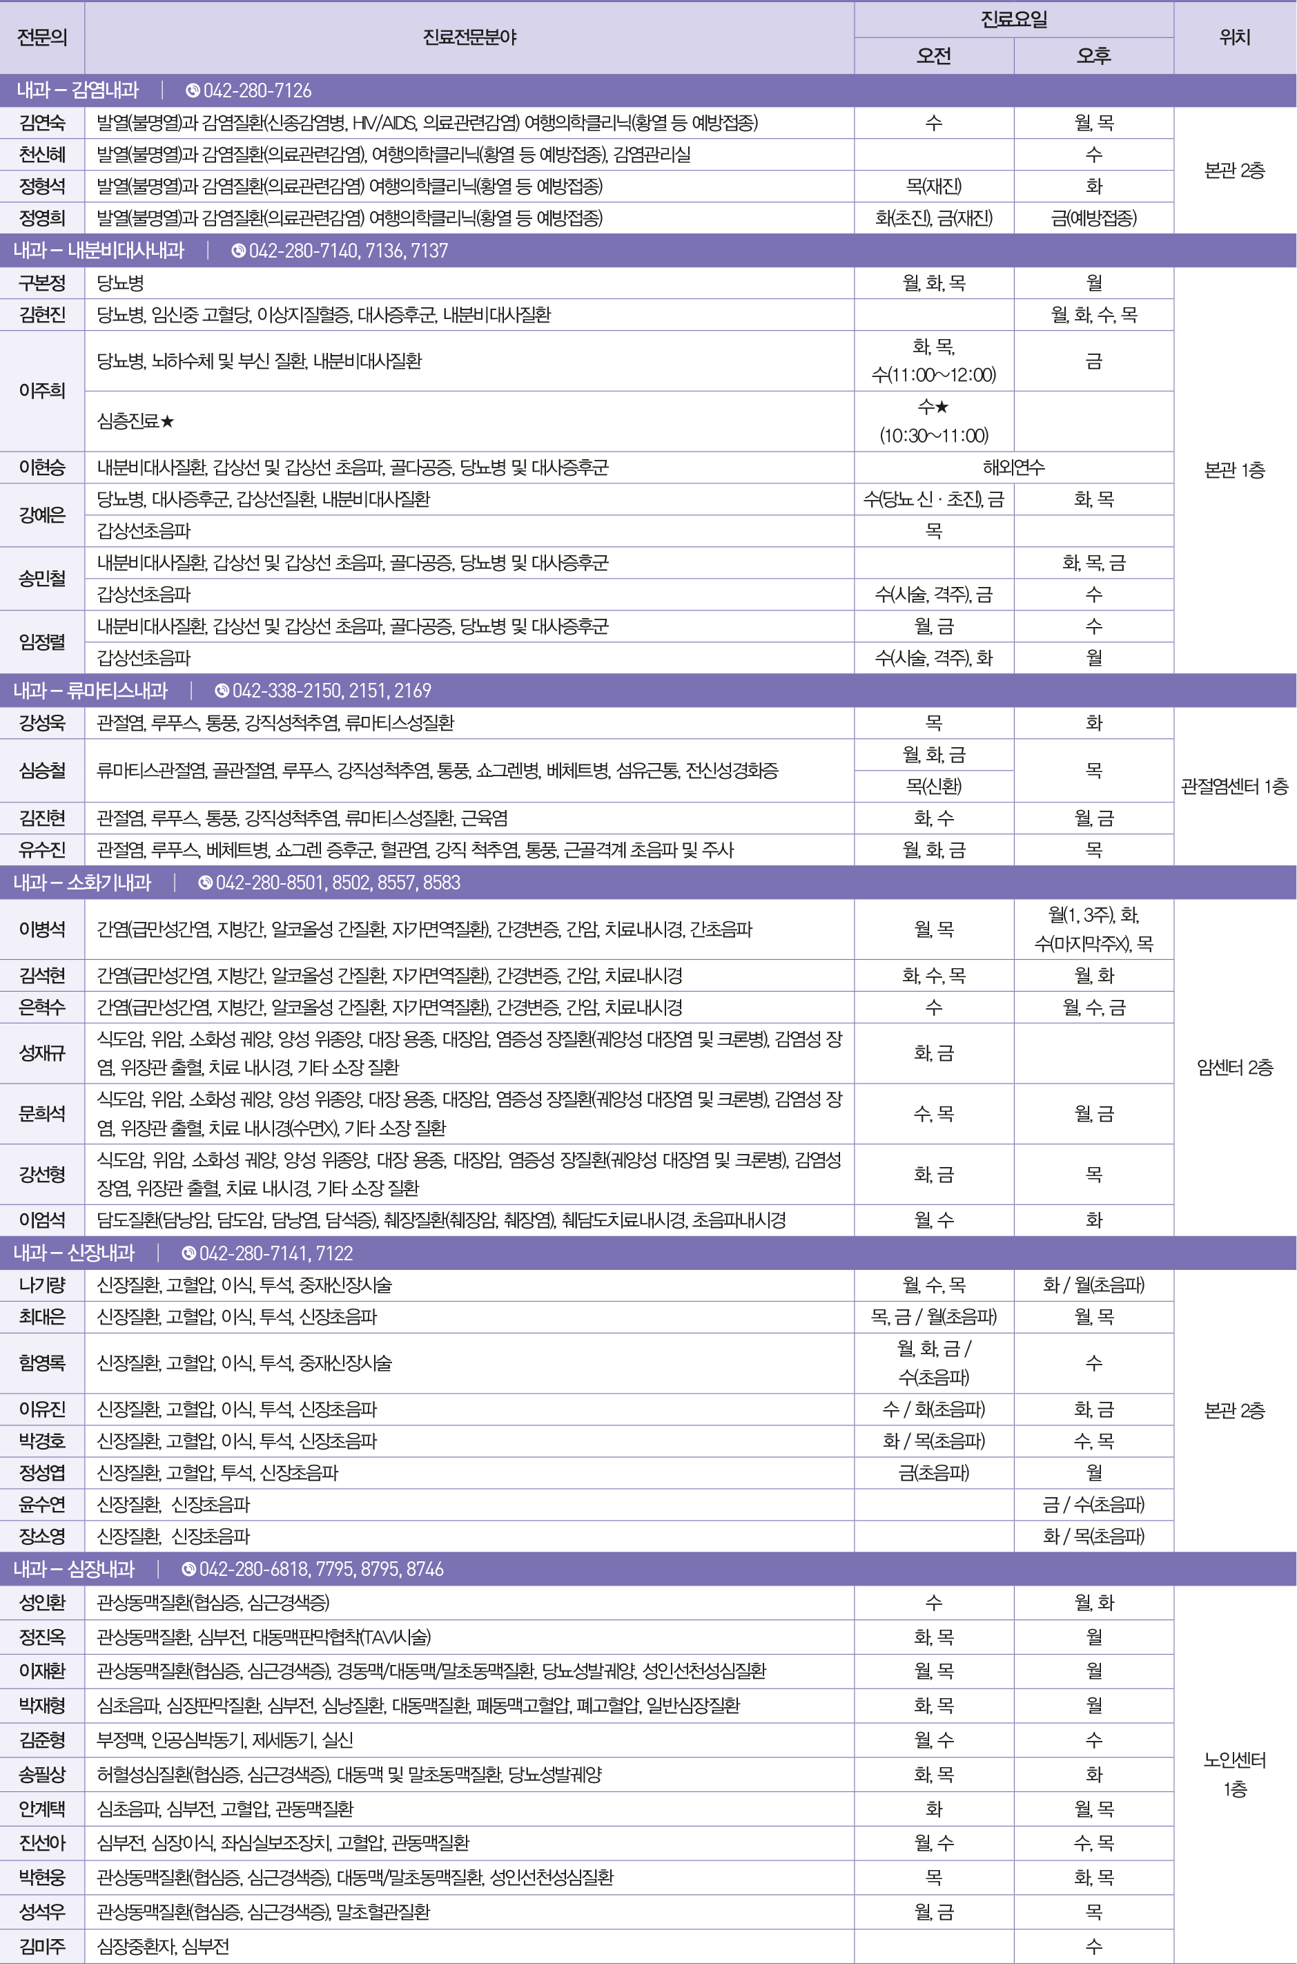Click the 전문의 column header
1297x1964 pixels.
pyautogui.click(x=42, y=37)
